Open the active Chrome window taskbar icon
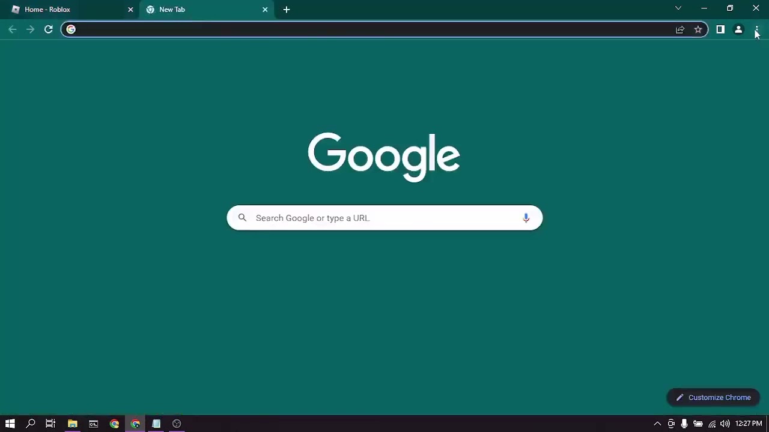769x432 pixels. [x=135, y=424]
